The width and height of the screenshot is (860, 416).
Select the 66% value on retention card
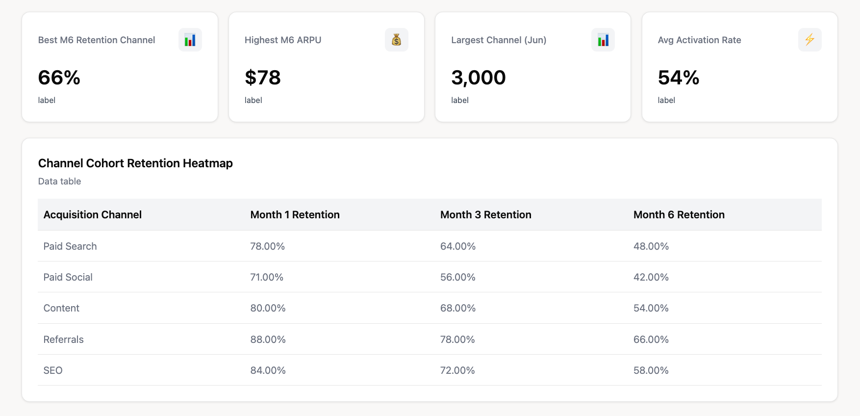(x=59, y=78)
